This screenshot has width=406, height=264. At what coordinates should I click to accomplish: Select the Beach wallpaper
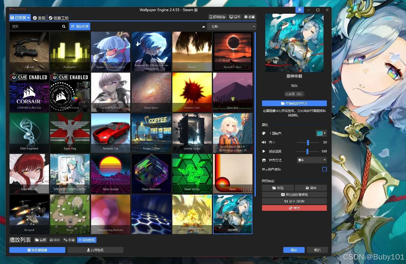[x=192, y=51]
